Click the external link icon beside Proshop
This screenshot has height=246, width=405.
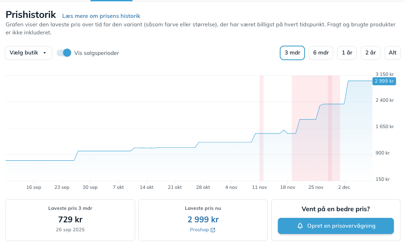click(213, 230)
